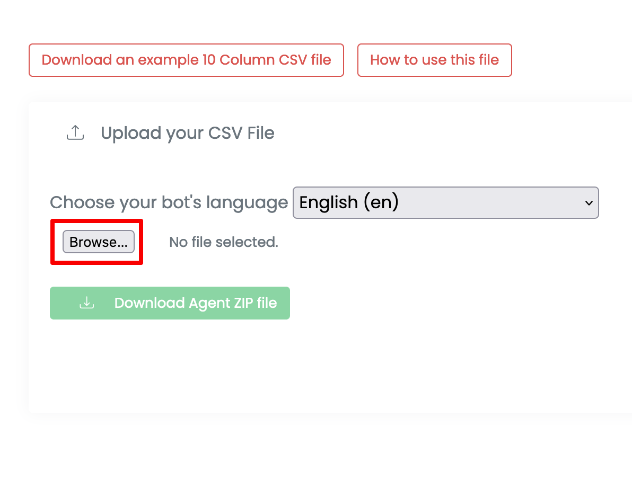Open 'How to use this file'
This screenshot has width=632, height=497.
click(x=434, y=60)
